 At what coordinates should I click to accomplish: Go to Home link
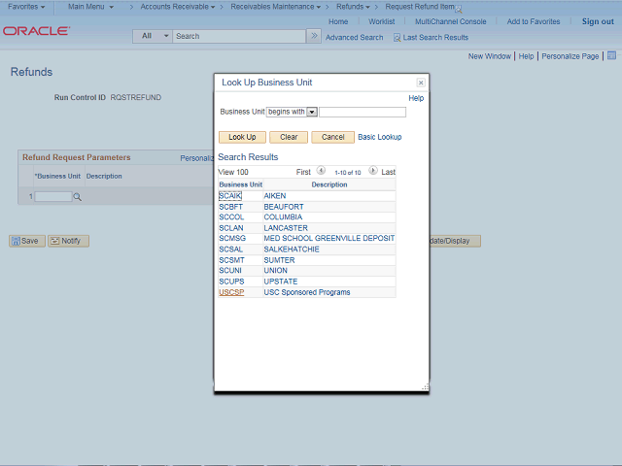[x=338, y=21]
